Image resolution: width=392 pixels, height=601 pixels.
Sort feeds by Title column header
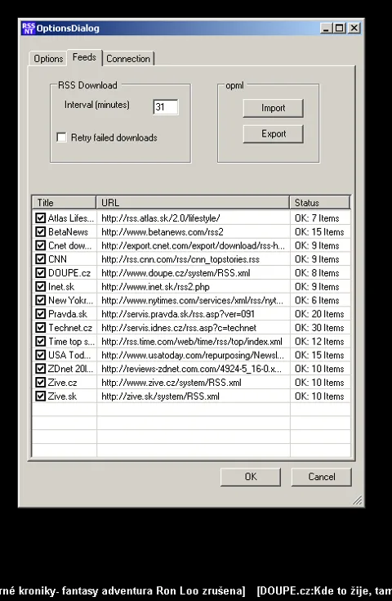pyautogui.click(x=64, y=203)
